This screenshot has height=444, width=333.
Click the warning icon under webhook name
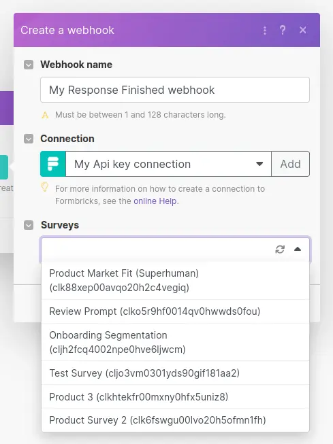(x=45, y=115)
